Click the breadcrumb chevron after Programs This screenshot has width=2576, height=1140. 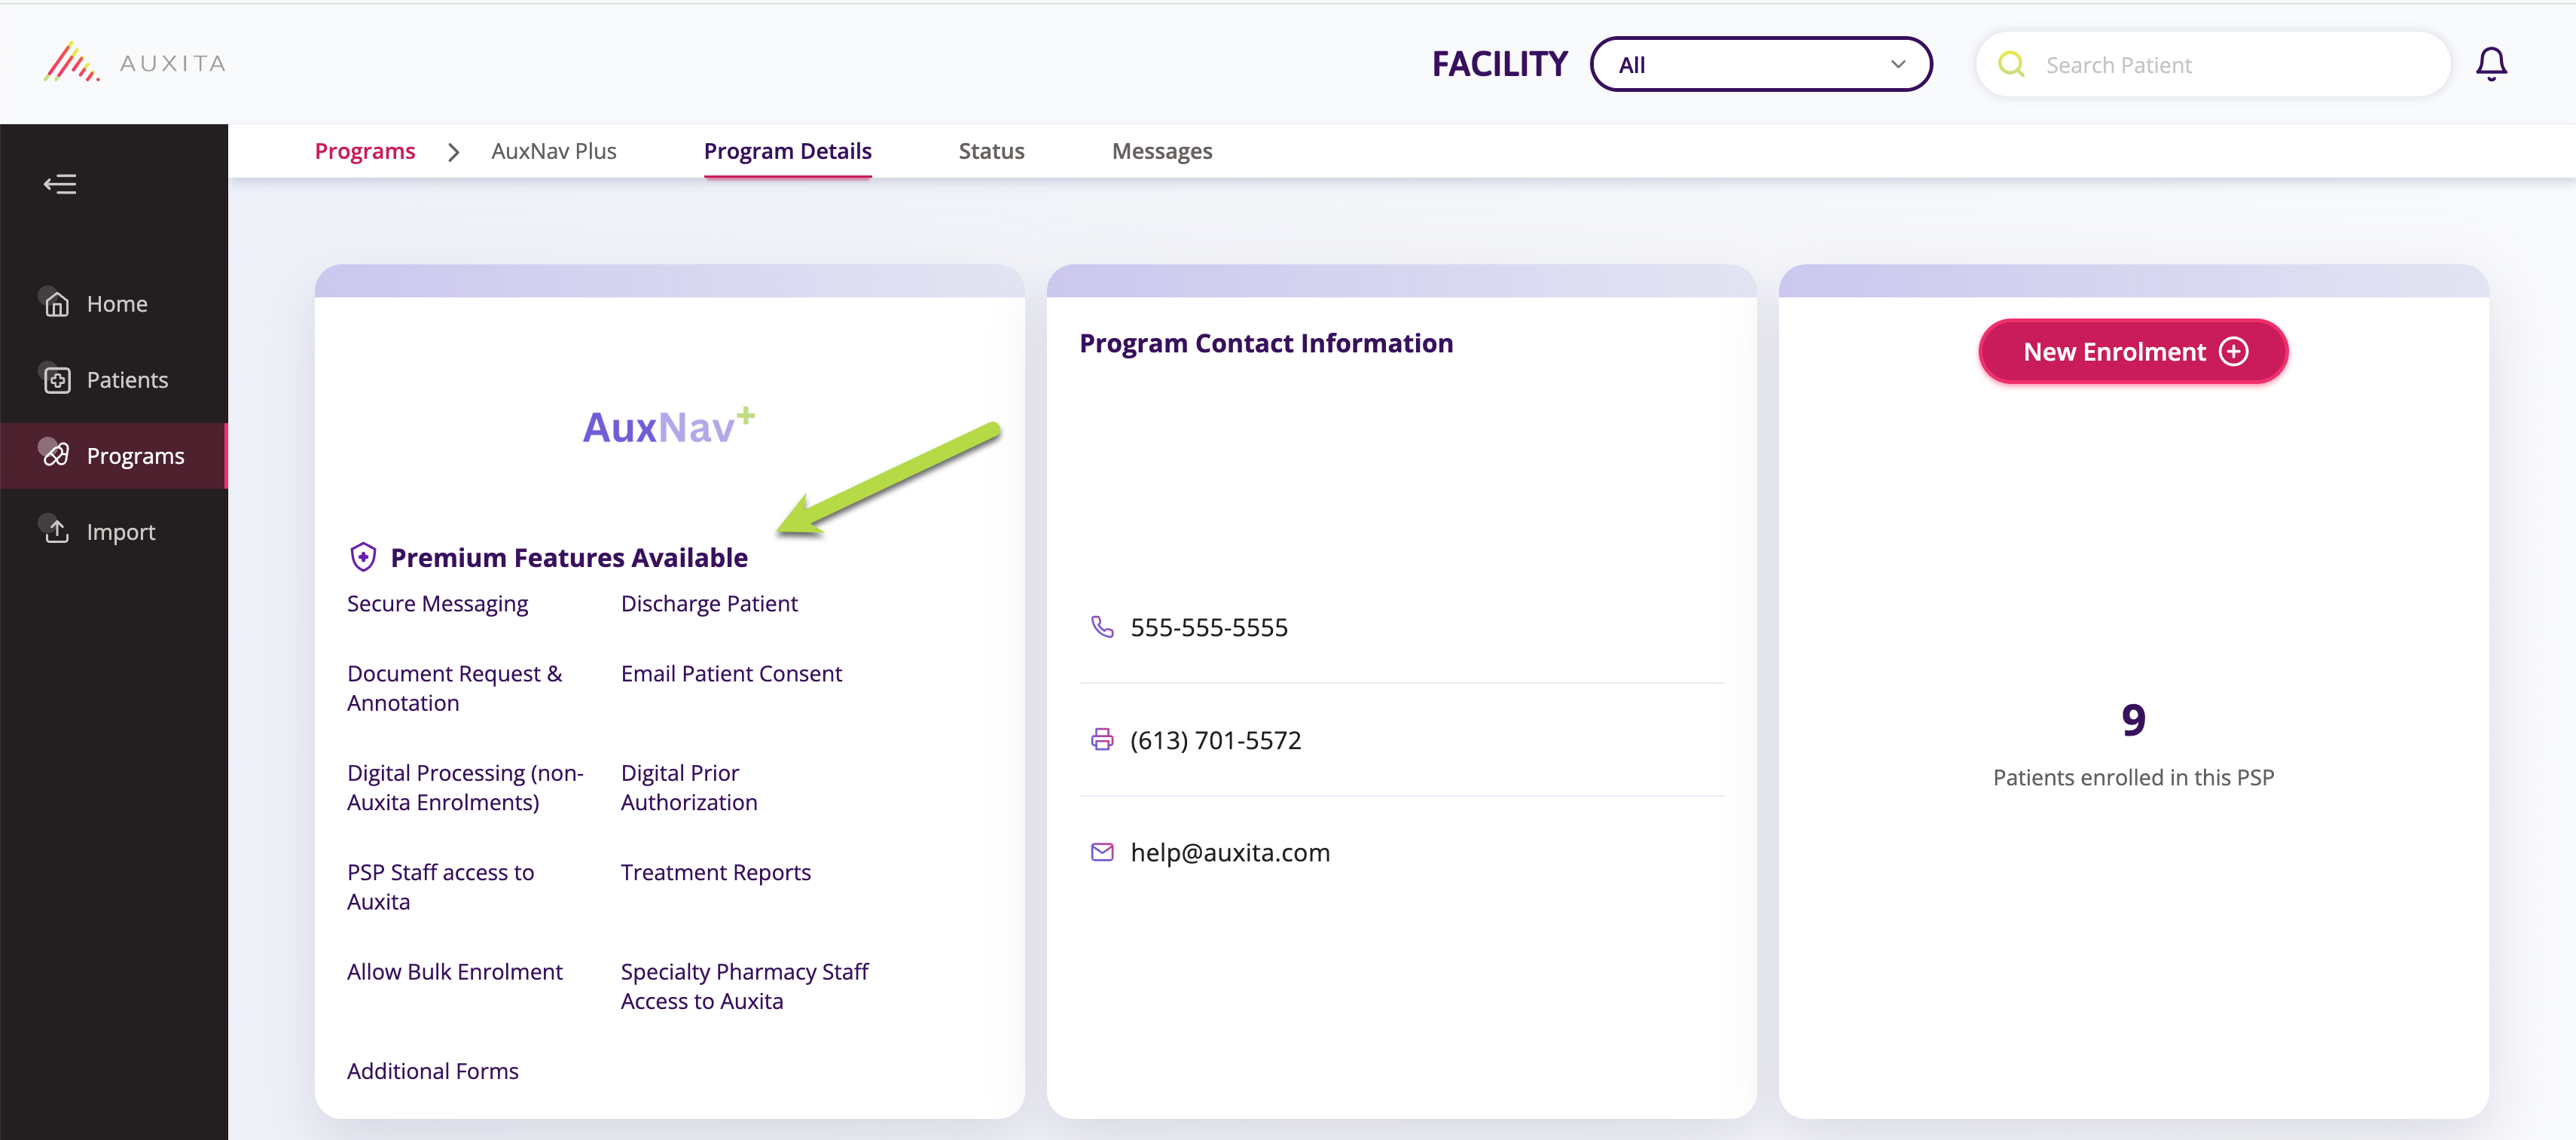pyautogui.click(x=454, y=152)
